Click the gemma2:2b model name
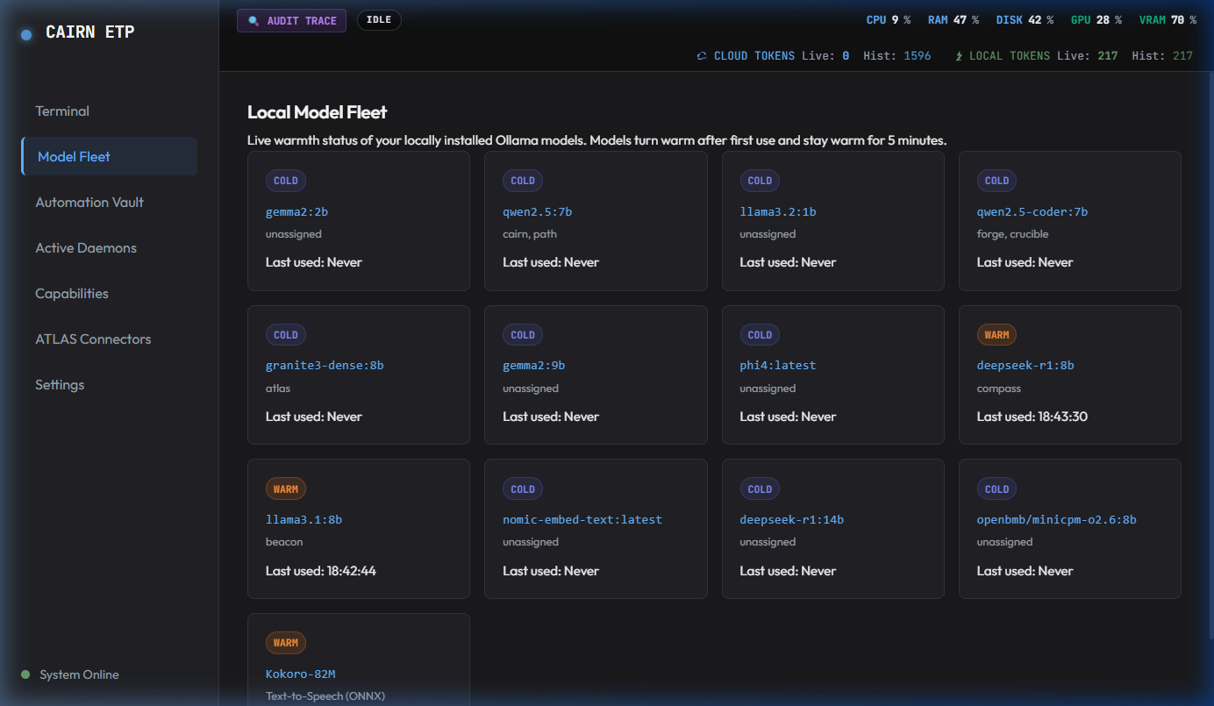This screenshot has width=1214, height=706. click(296, 211)
